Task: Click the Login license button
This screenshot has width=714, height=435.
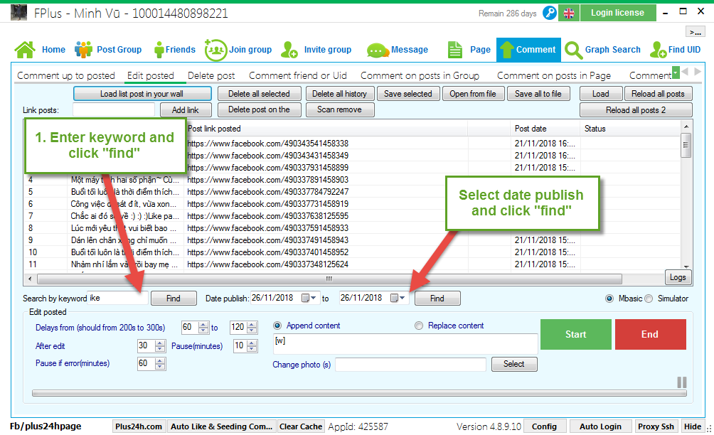Action: click(x=618, y=13)
